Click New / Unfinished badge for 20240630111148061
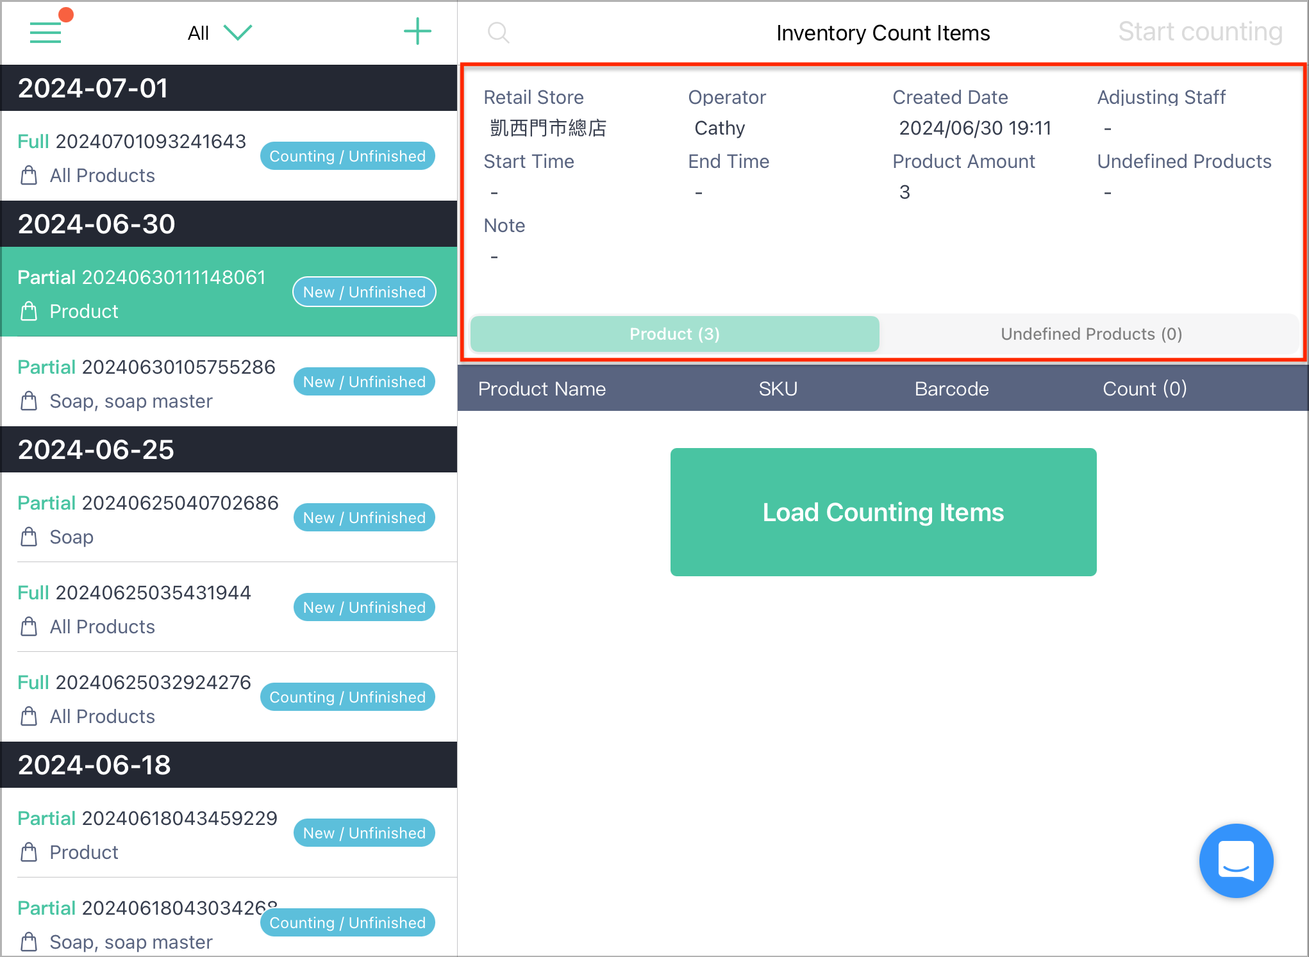The height and width of the screenshot is (957, 1309). [364, 292]
